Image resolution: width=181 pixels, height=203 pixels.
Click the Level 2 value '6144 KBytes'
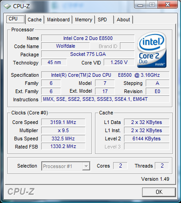point(147,139)
